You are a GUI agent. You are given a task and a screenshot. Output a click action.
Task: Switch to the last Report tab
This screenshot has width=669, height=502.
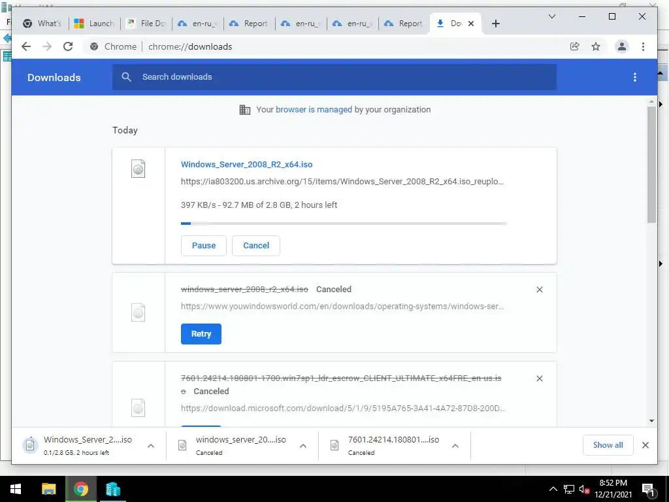(x=404, y=24)
